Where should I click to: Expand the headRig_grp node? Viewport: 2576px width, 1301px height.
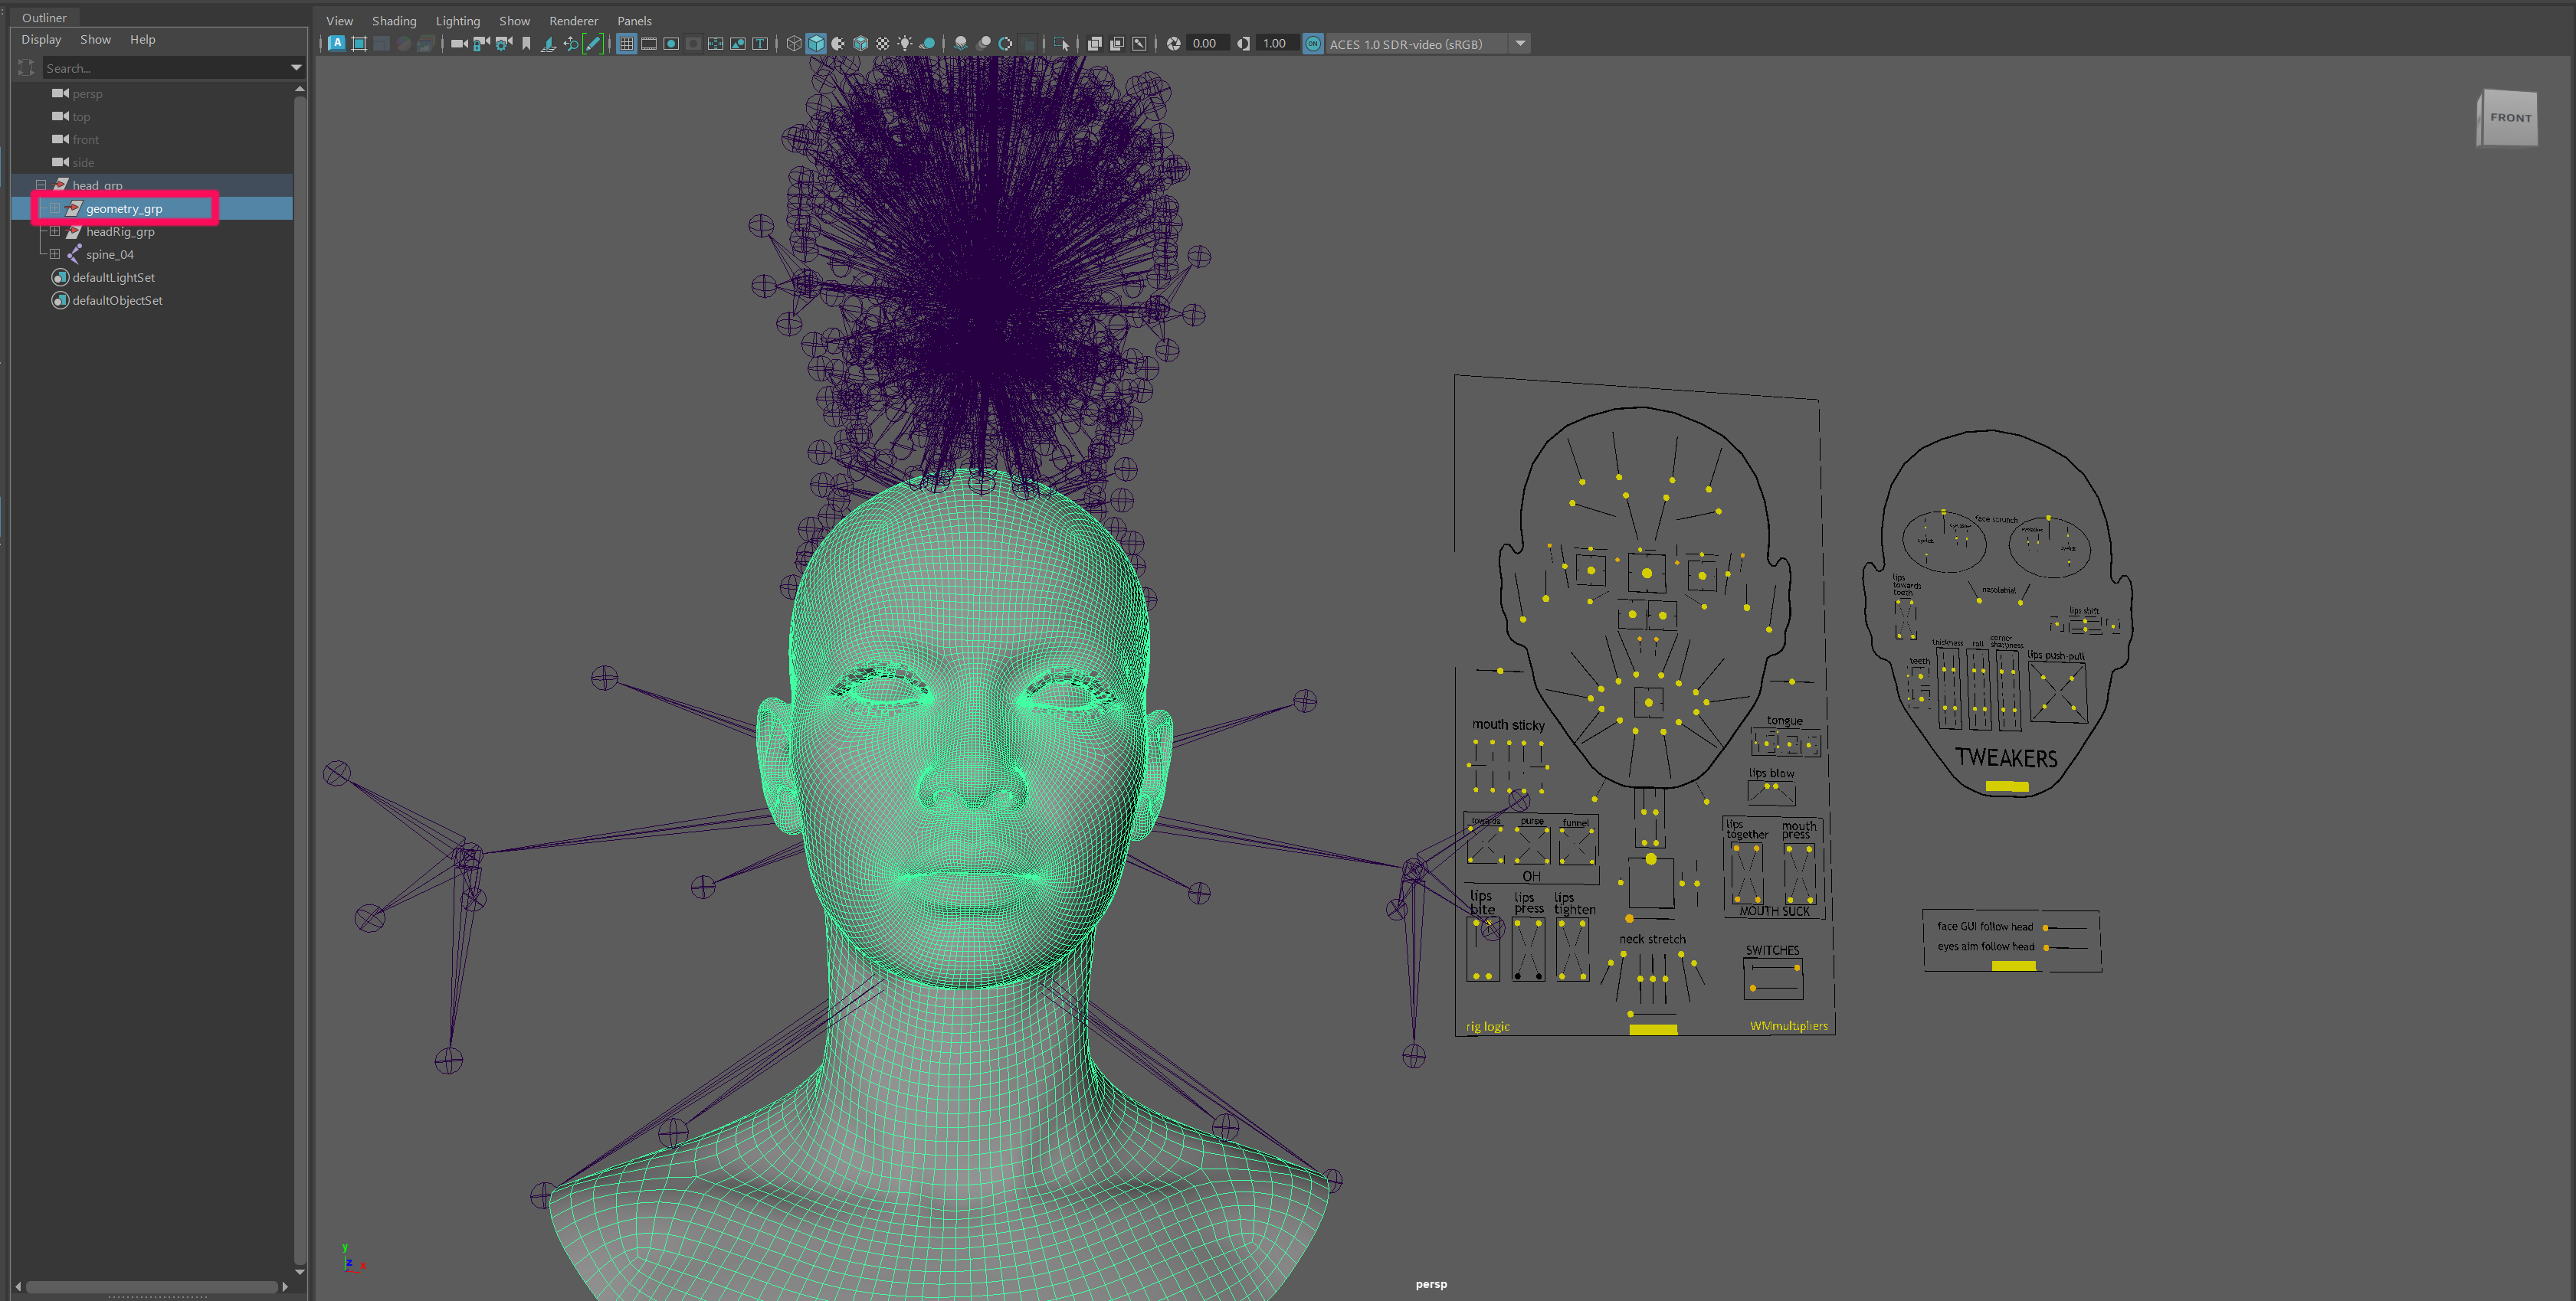click(55, 232)
